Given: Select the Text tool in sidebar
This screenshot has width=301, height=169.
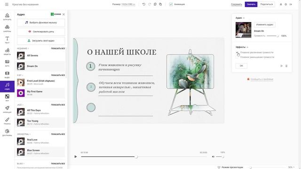Looking at the screenshot, I should coord(7,40).
